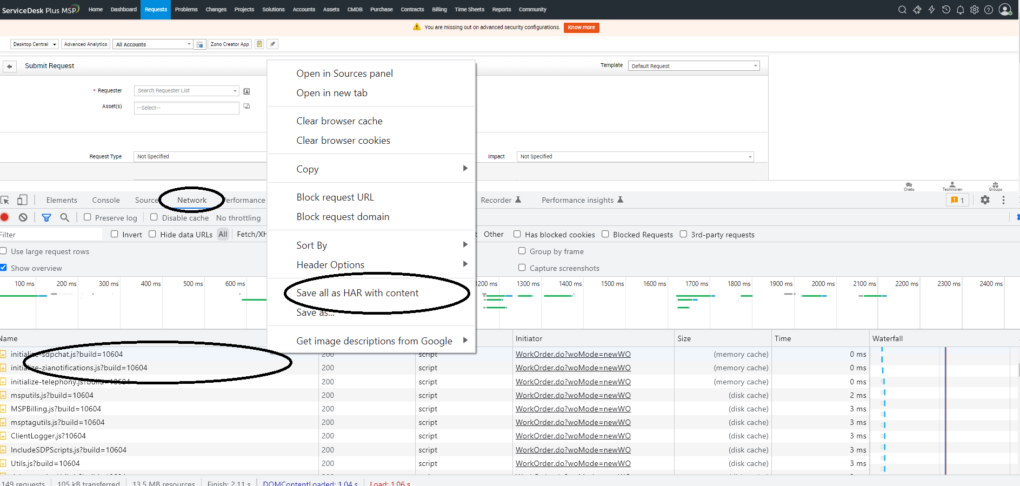Open the Template Default Request dropdown
Image resolution: width=1020 pixels, height=486 pixels.
[x=694, y=66]
